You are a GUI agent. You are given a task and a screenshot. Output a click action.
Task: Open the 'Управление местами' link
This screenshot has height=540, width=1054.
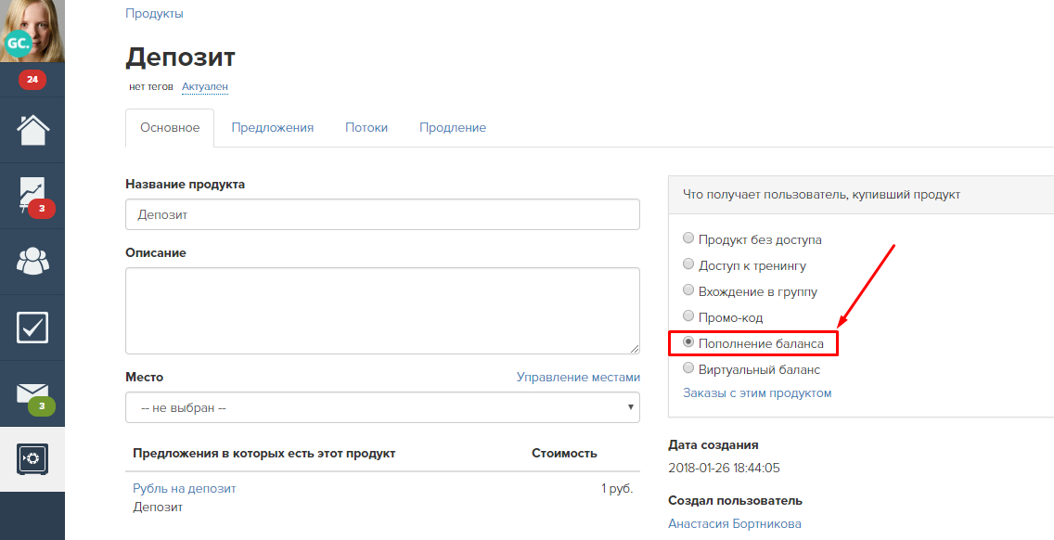point(578,378)
